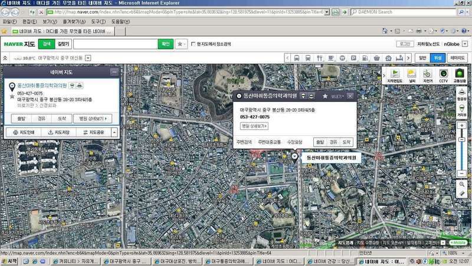This screenshot has width=472, height=266.
Task: Show gas stations category icon
Action: tap(365, 58)
